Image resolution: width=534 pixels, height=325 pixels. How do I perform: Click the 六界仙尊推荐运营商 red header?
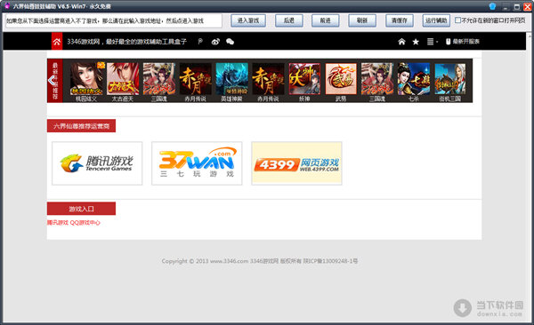tap(81, 126)
